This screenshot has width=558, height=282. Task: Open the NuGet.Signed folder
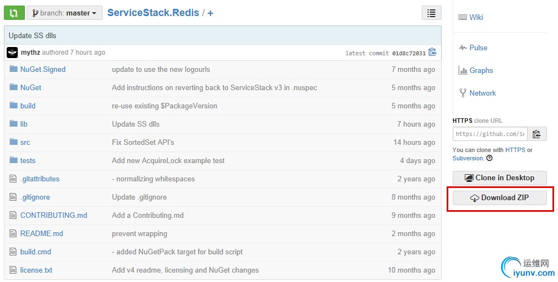coord(43,69)
